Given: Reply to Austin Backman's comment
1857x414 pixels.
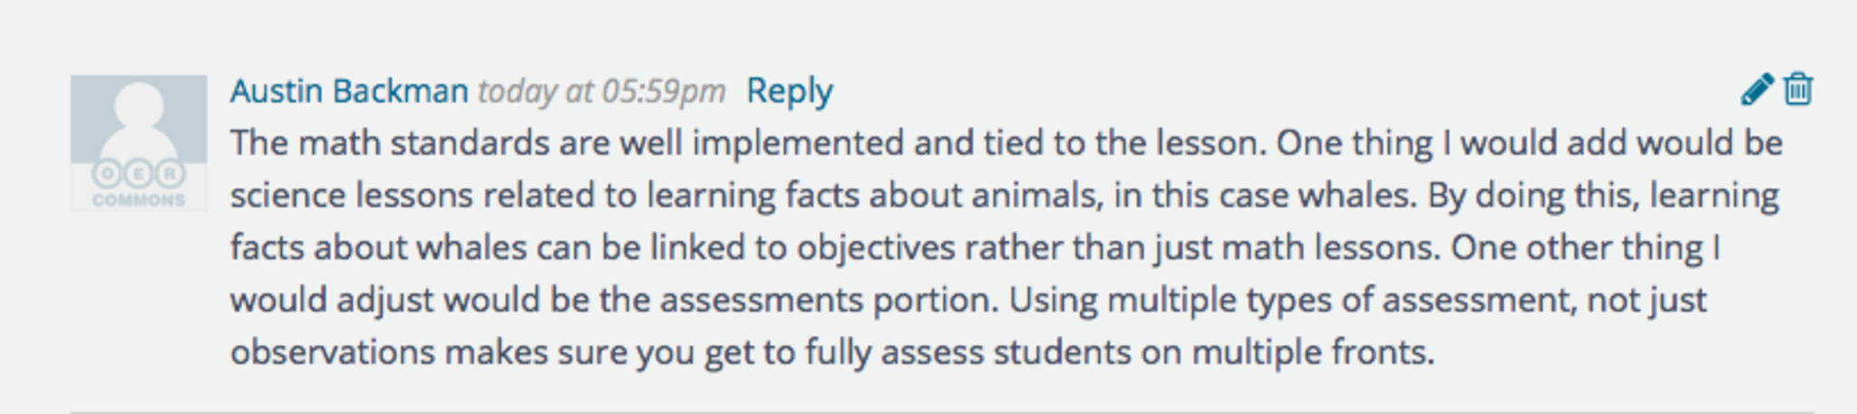Looking at the screenshot, I should coord(789,91).
